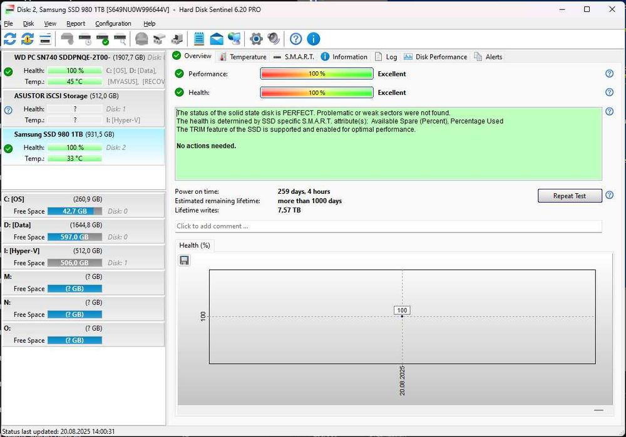
Task: Switch to the Disk Performance tab
Action: click(x=435, y=57)
